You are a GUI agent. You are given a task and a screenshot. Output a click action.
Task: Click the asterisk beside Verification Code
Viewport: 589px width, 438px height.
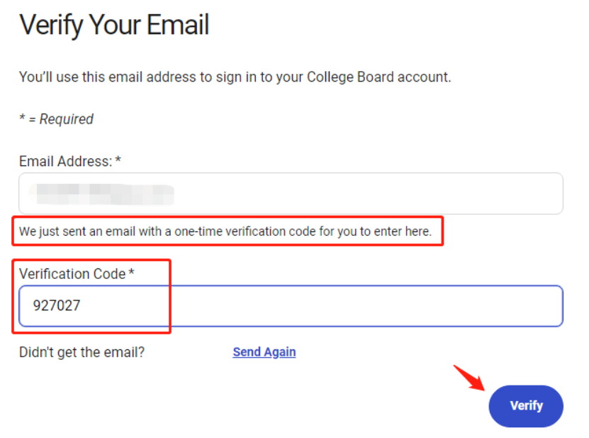[132, 274]
